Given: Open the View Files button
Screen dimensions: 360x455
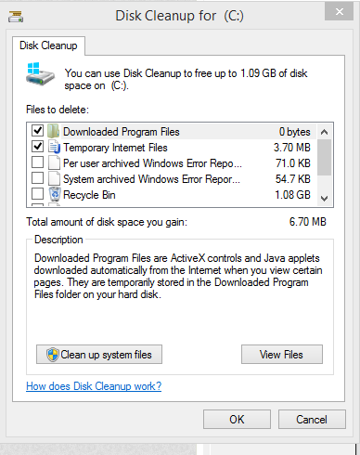Looking at the screenshot, I should 282,355.
